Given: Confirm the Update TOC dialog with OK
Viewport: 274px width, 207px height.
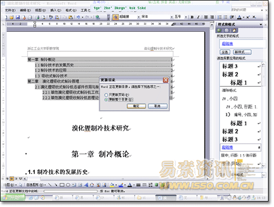Looking at the screenshot, I should pyautogui.click(x=136, y=106).
